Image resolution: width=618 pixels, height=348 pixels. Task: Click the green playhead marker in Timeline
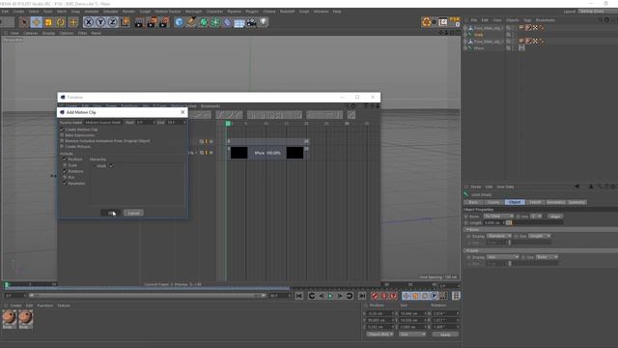228,124
